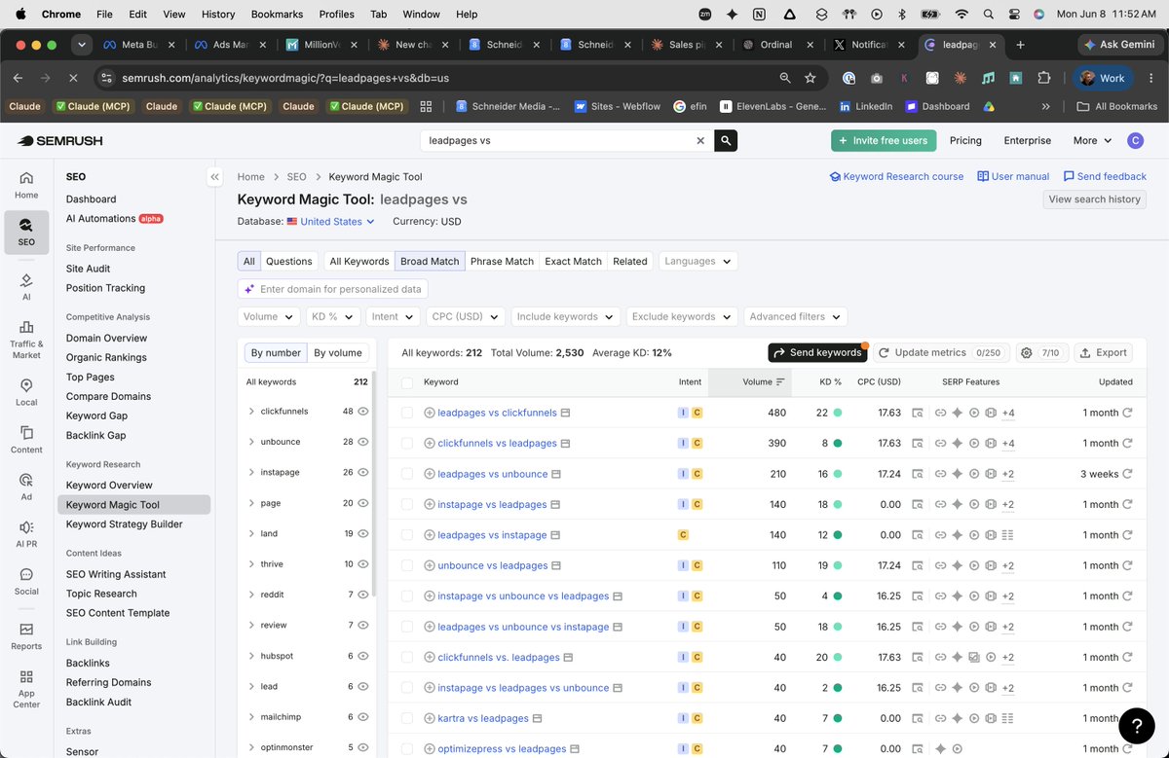Switch to the Questions tab
The image size is (1169, 758).
[x=289, y=261]
